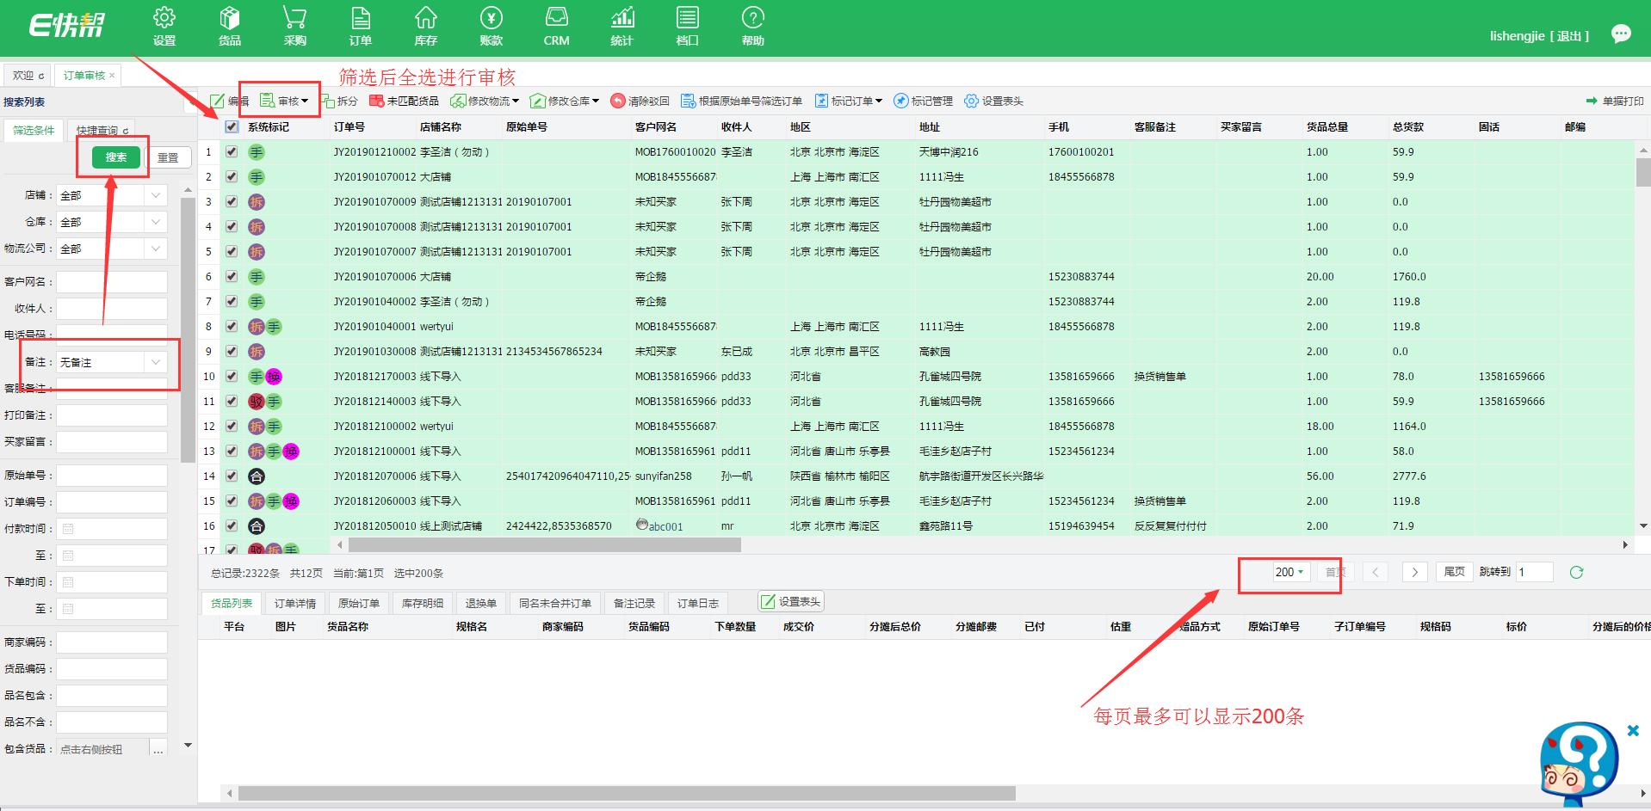Image resolution: width=1651 pixels, height=811 pixels.
Task: Uncheck order JY201901040001 row checkbox
Action: coord(232,326)
